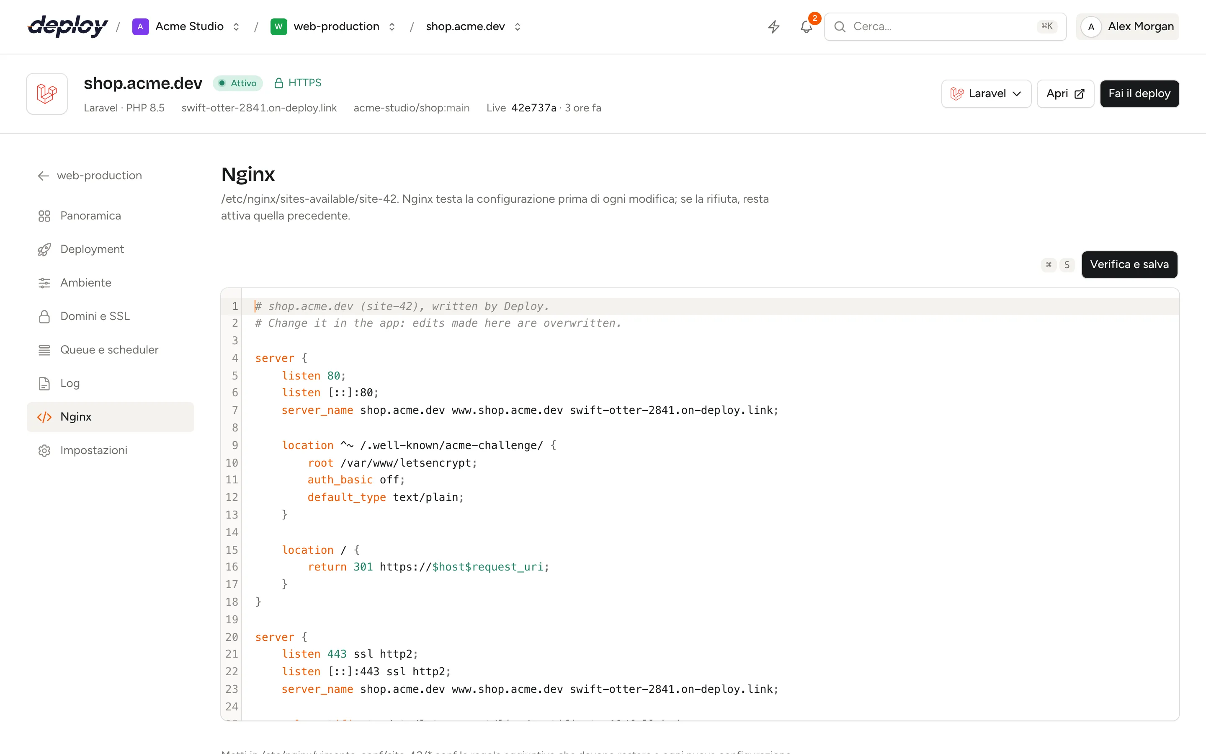Focus the Cerca search field
The image size is (1206, 754).
tap(945, 27)
